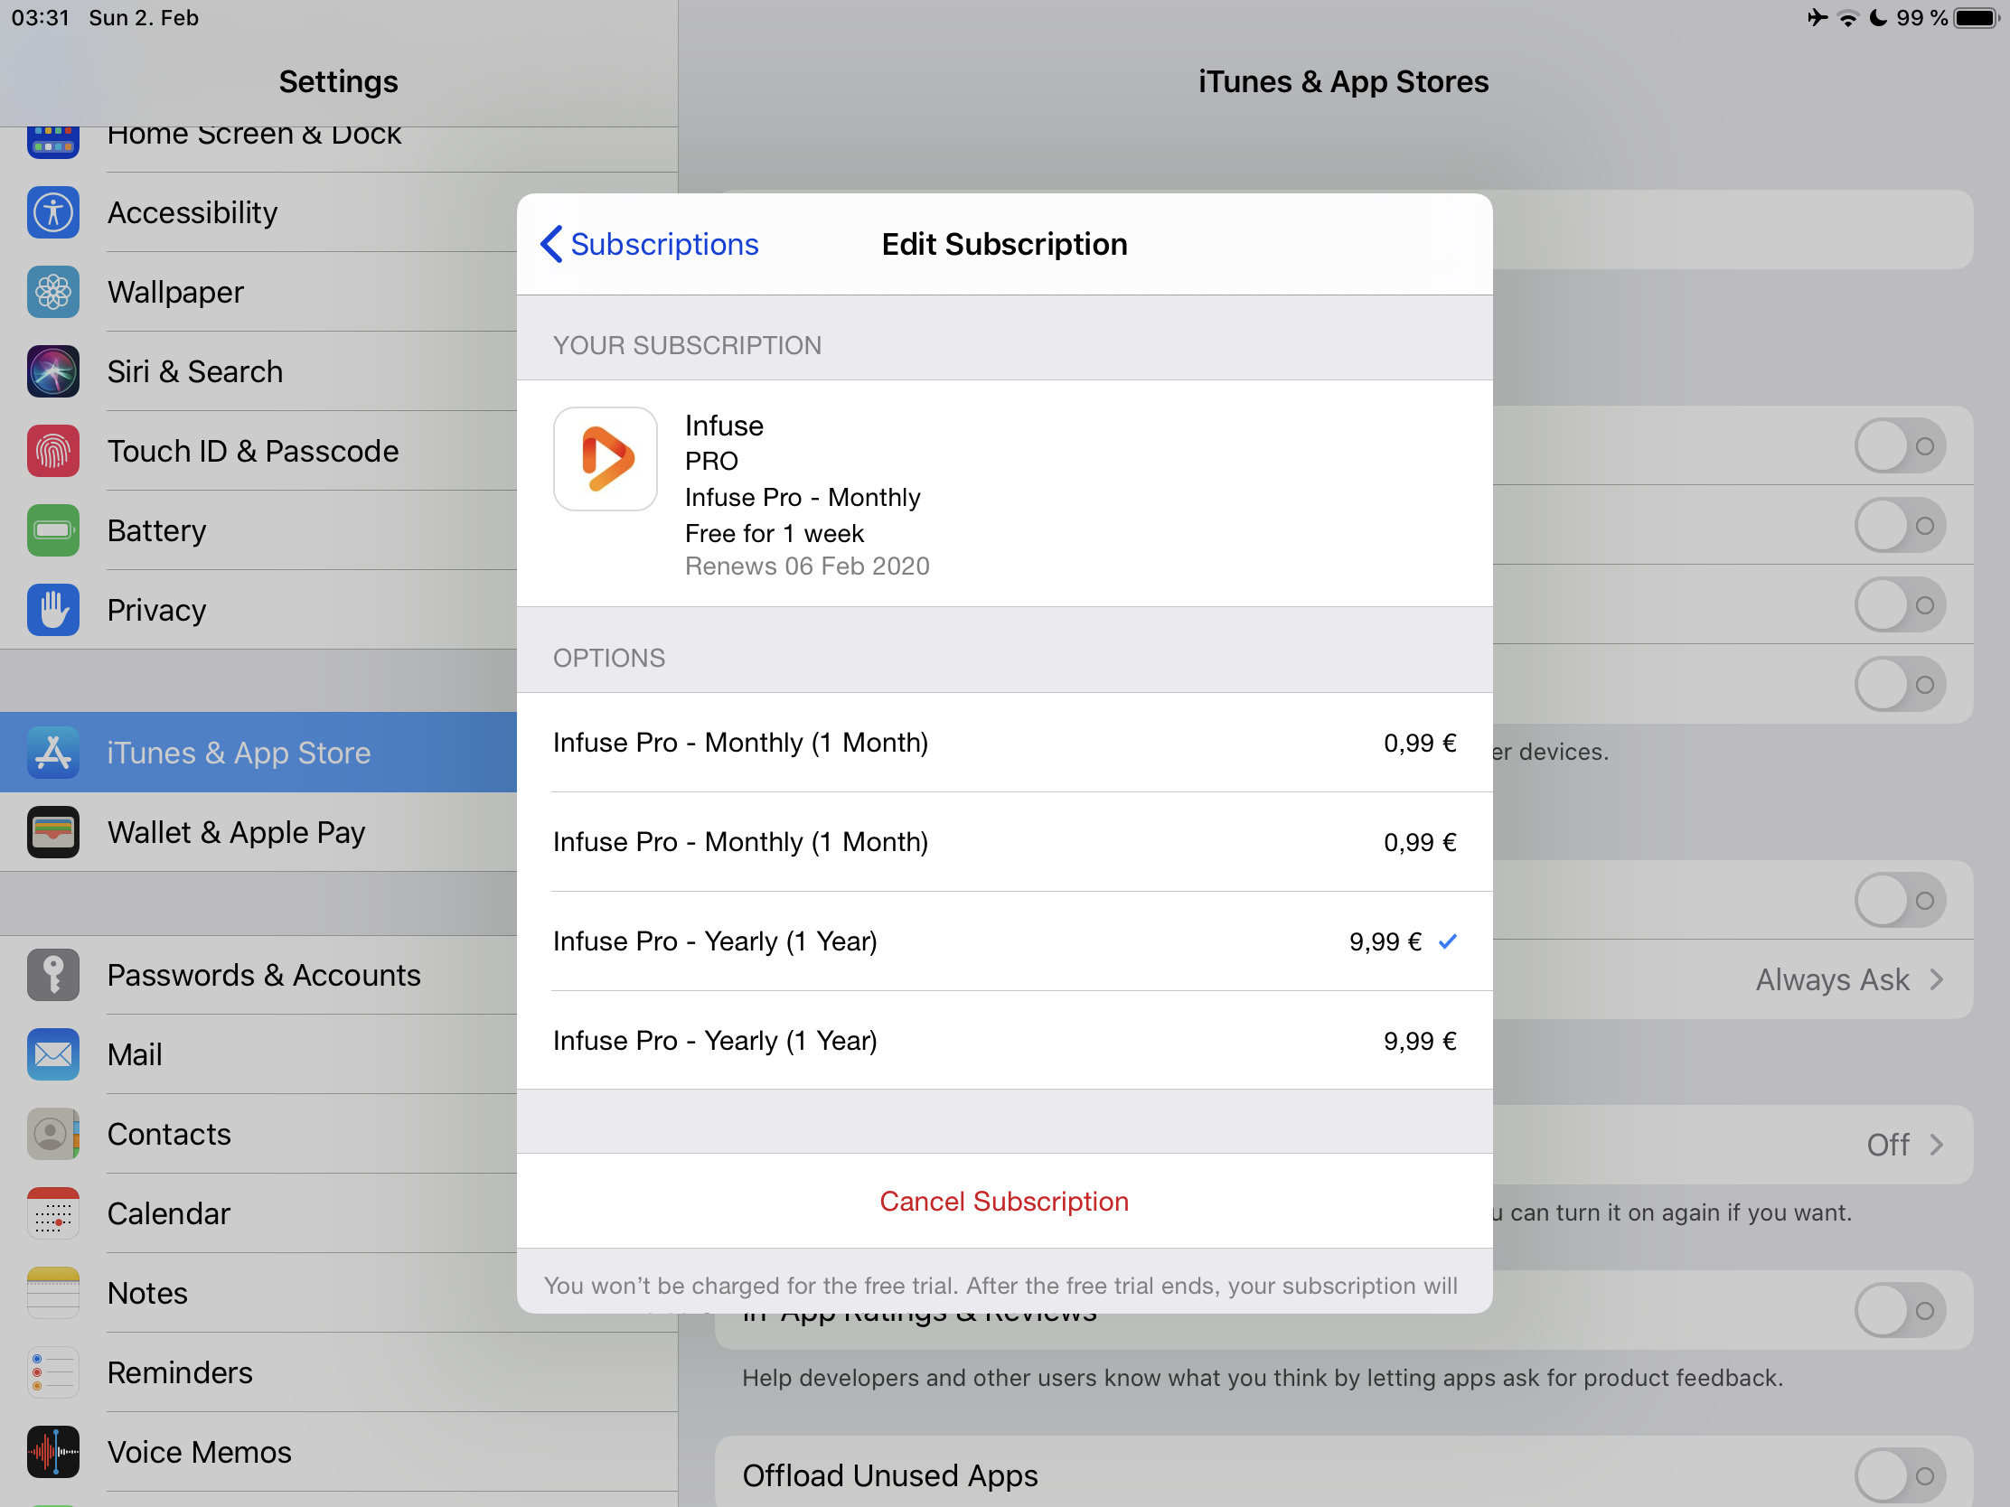2010x1507 pixels.
Task: Tap the Privacy hand icon
Action: [x=52, y=610]
